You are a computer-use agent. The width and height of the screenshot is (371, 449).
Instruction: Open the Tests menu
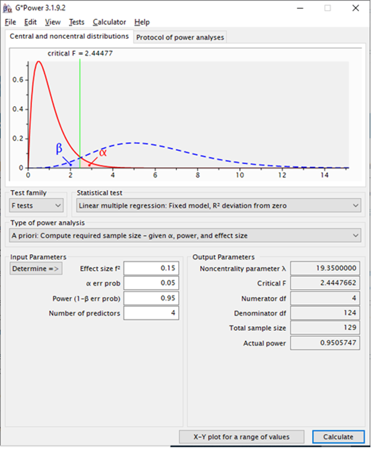pyautogui.click(x=77, y=22)
